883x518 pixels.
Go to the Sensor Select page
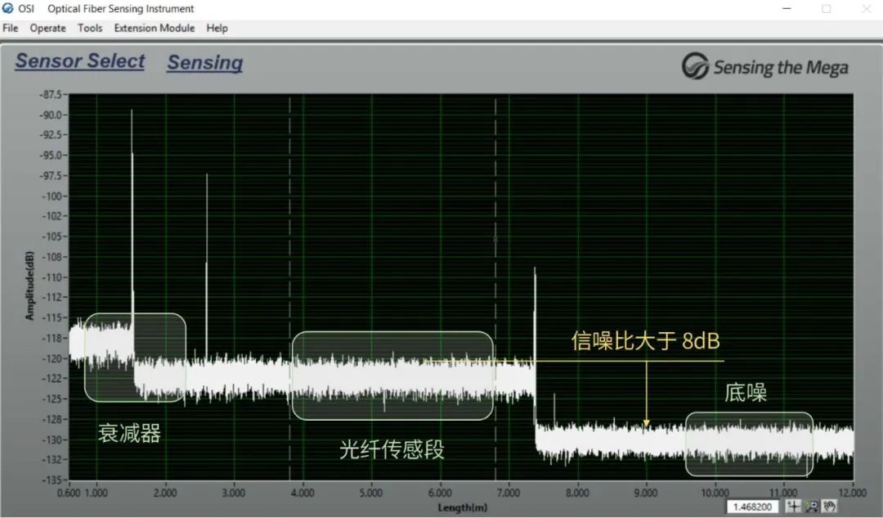[x=80, y=61]
